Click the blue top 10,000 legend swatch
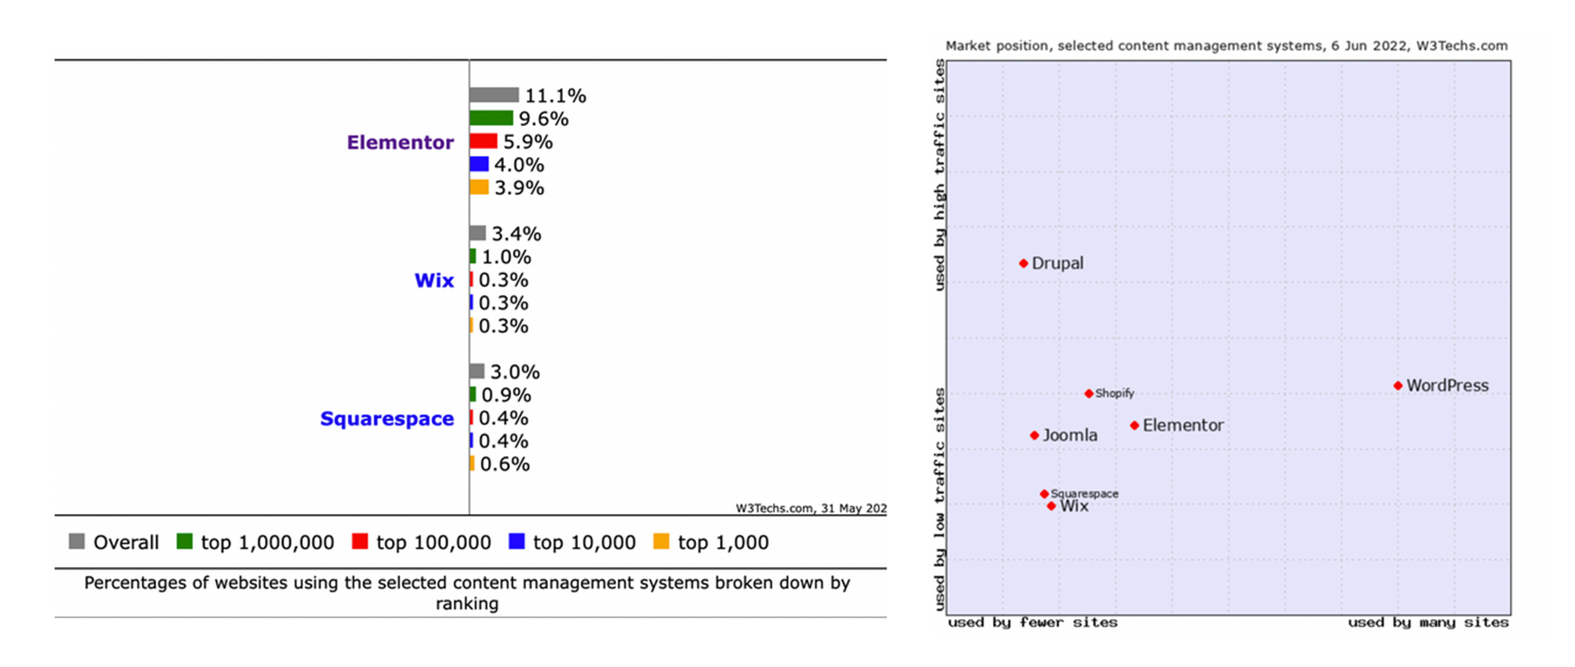The height and width of the screenshot is (667, 1575). [517, 542]
